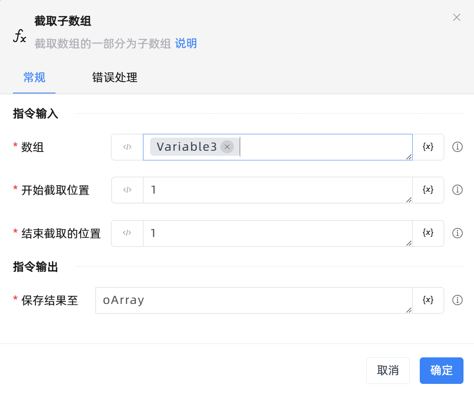Show info tooltip for 保存结果至
Image resolution: width=474 pixels, height=394 pixels.
tap(457, 300)
